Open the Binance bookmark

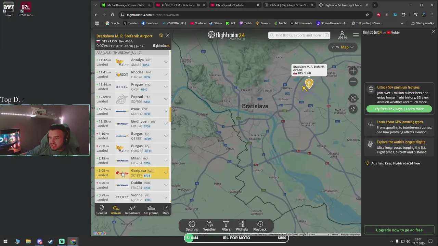262,23
